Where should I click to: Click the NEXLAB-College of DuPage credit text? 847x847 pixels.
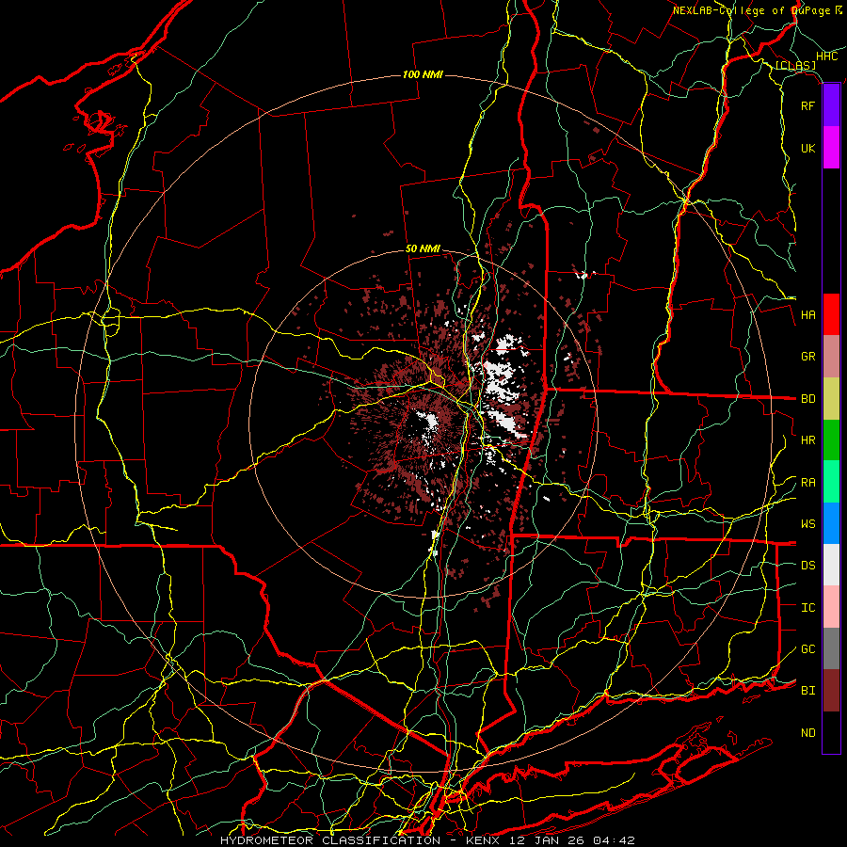757,10
